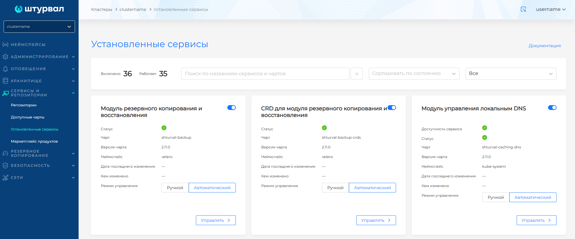Click Установленные сервисы page heading

tap(150, 44)
